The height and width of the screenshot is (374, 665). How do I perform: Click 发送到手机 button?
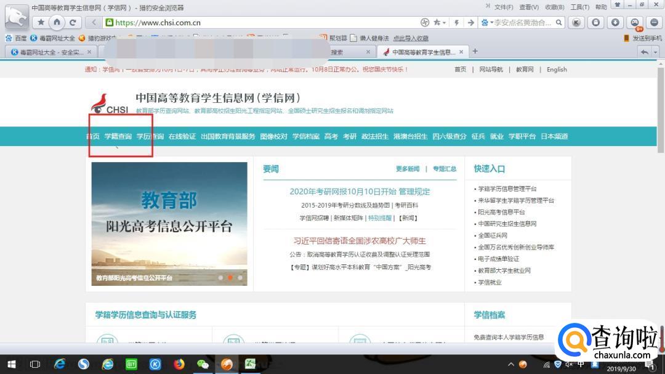(x=642, y=38)
